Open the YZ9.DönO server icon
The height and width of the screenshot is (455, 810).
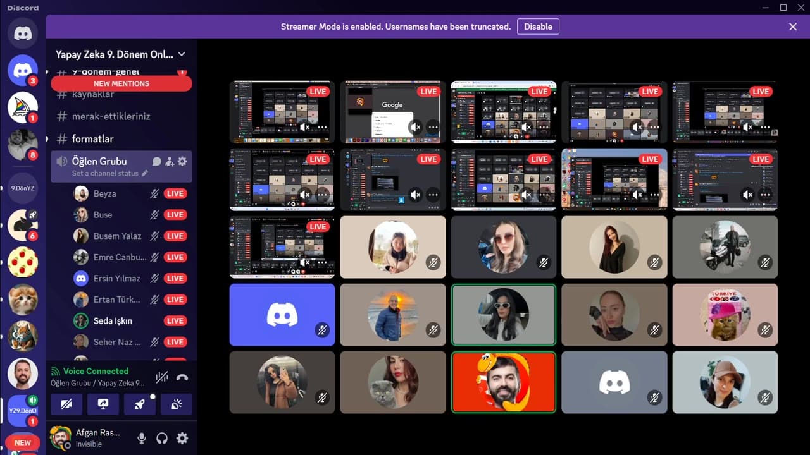pyautogui.click(x=23, y=411)
